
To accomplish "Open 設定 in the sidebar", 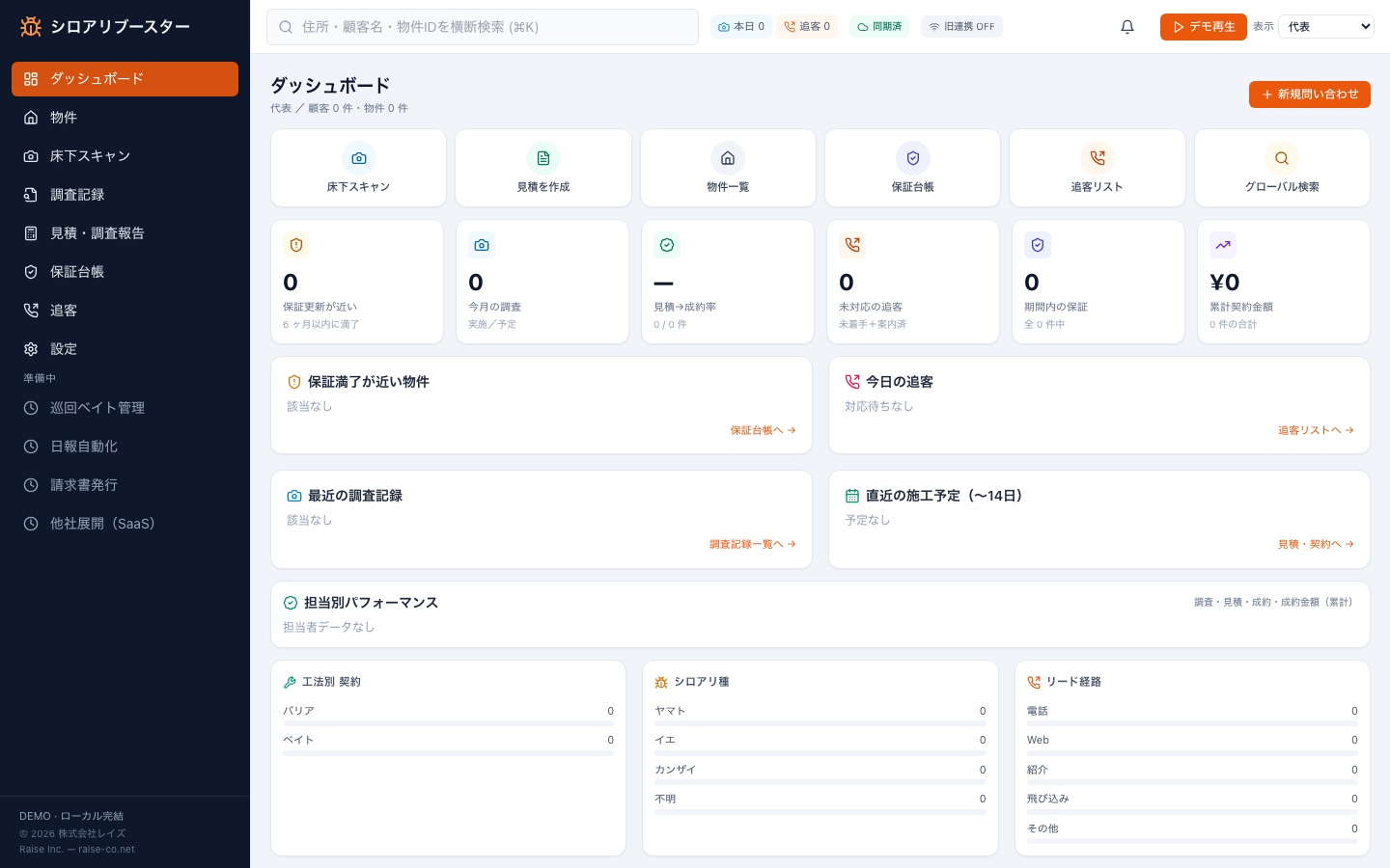I will coord(125,349).
